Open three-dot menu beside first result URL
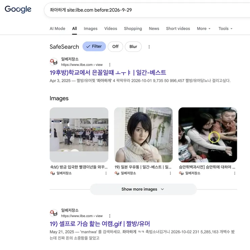 (110, 65)
